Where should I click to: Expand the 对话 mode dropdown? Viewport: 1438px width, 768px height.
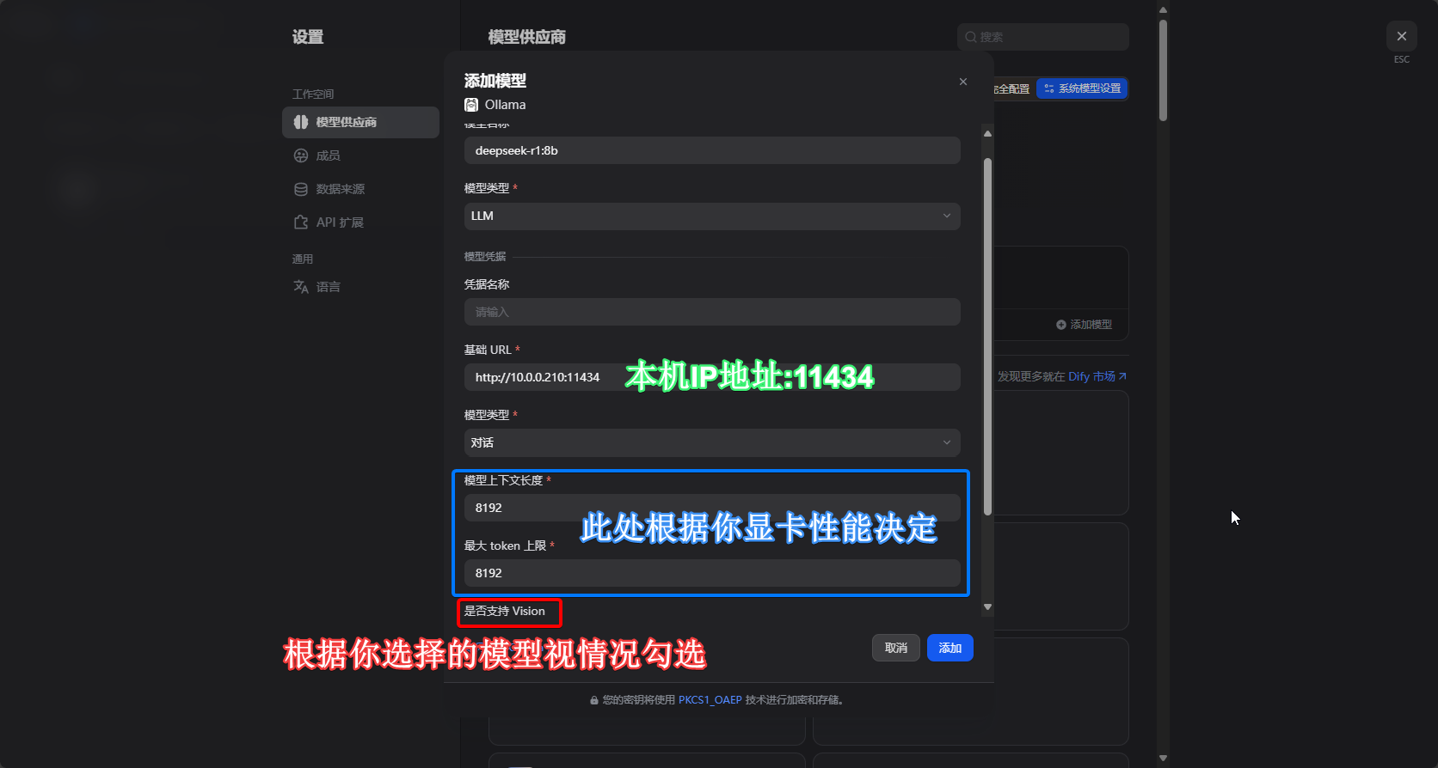click(711, 443)
